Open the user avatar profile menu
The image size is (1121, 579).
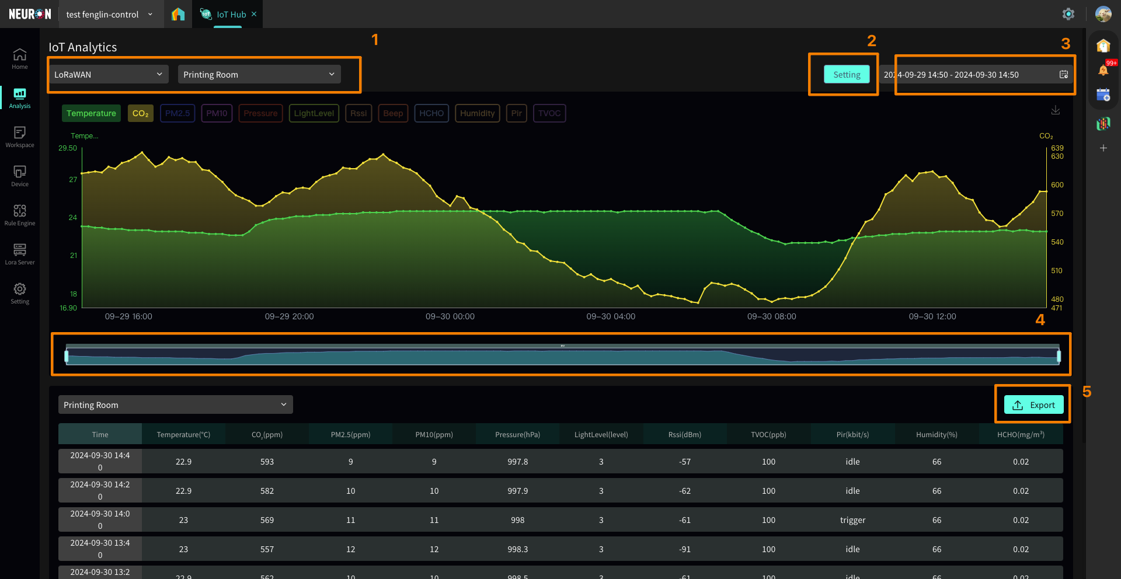tap(1103, 14)
